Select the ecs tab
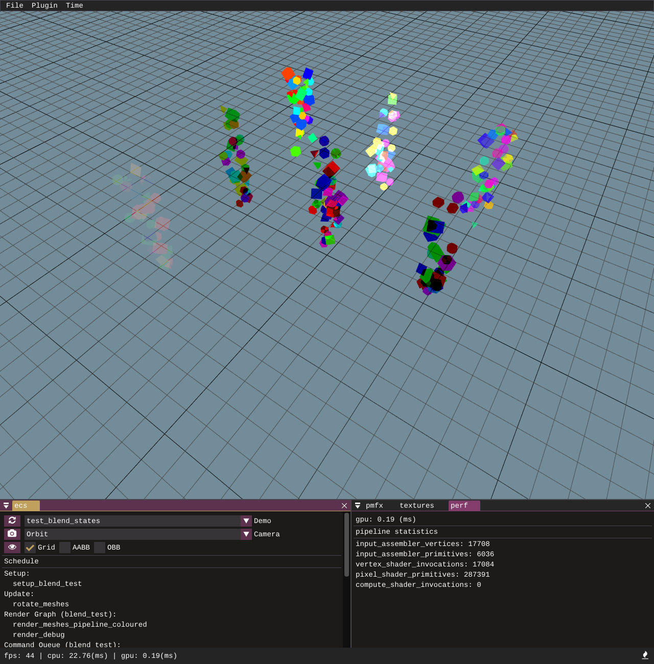The width and height of the screenshot is (654, 664). pos(26,506)
